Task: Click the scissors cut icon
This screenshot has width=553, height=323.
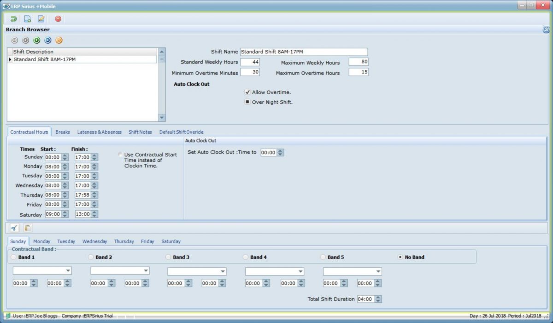Action: tap(15, 228)
